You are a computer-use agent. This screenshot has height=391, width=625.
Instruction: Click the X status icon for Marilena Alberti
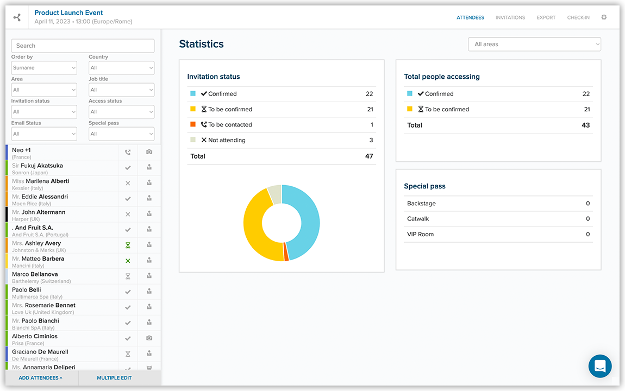point(128,184)
